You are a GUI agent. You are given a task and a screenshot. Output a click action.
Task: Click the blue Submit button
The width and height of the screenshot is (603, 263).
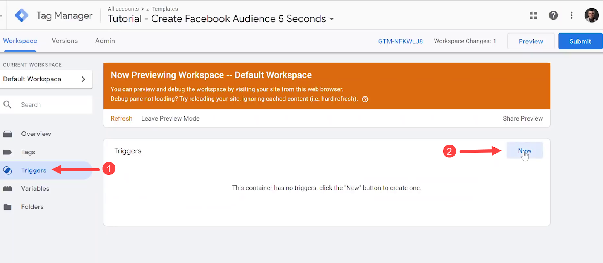pyautogui.click(x=580, y=41)
